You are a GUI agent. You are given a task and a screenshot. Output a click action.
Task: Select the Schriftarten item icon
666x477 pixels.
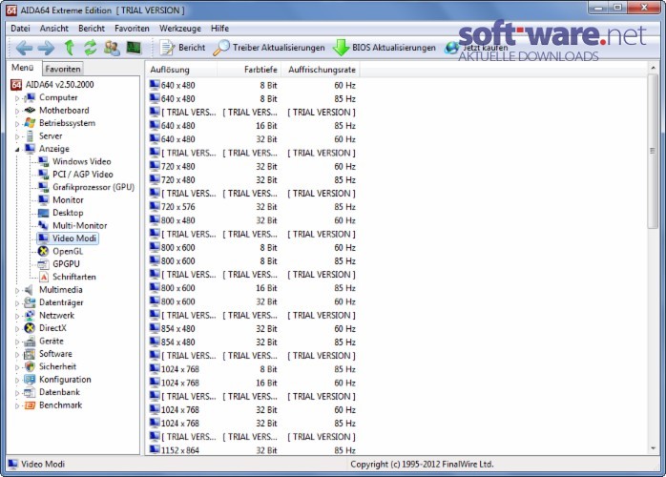[43, 277]
